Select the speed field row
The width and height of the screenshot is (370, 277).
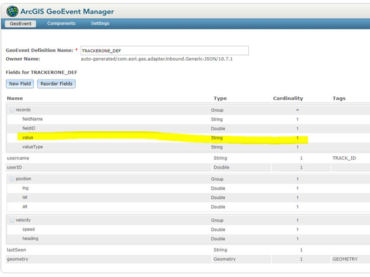[x=188, y=229]
